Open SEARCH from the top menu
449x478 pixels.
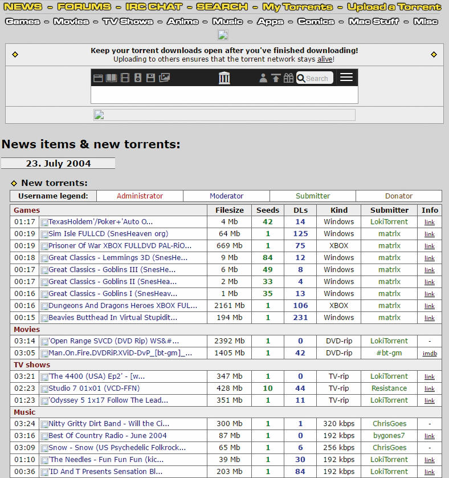[222, 7]
